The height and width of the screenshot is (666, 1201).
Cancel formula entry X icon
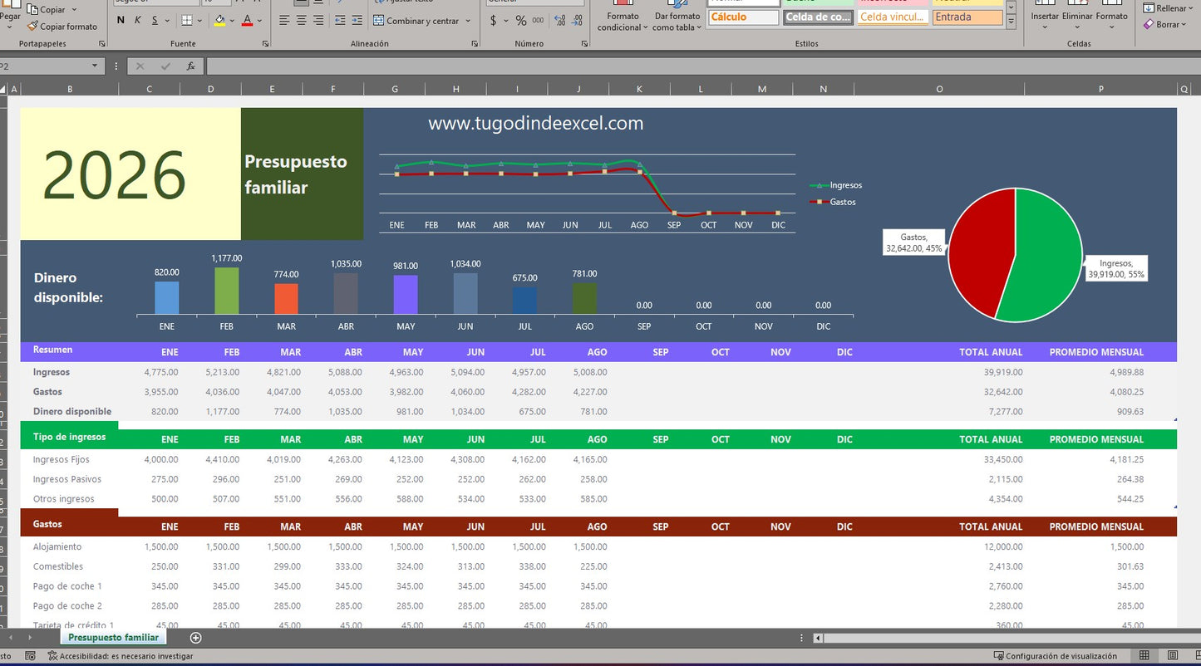click(140, 66)
